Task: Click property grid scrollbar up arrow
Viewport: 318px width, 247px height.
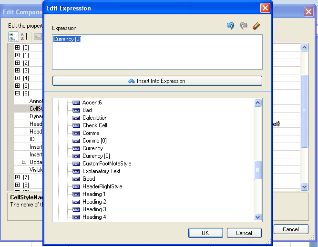Action: [304, 48]
